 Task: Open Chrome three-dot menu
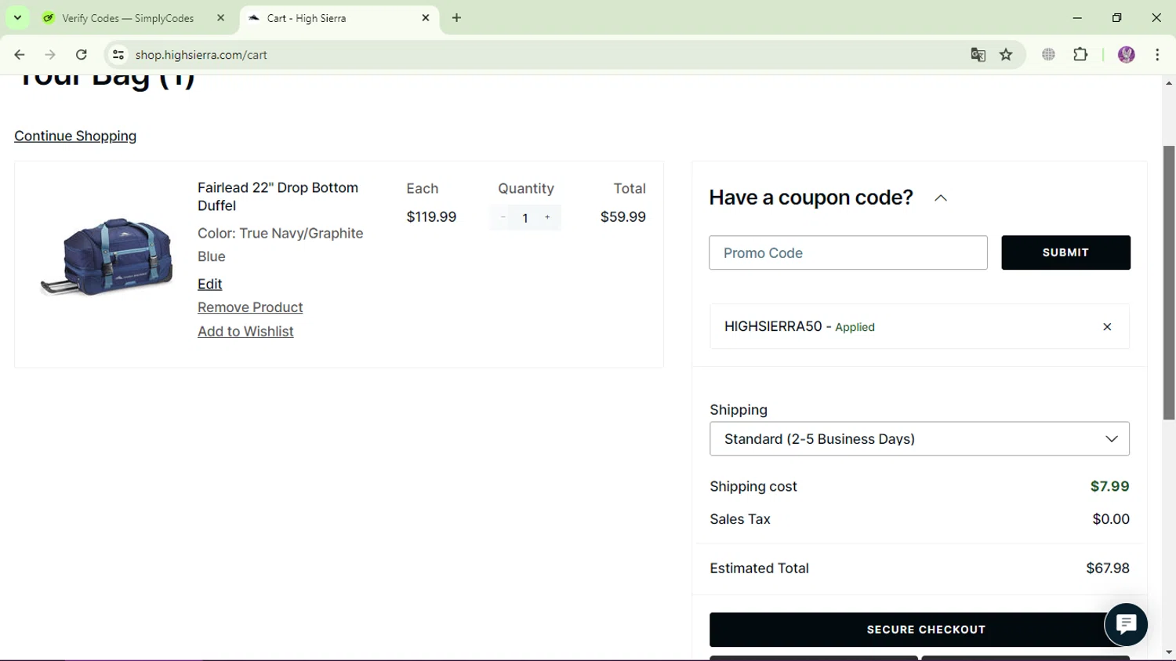point(1157,55)
